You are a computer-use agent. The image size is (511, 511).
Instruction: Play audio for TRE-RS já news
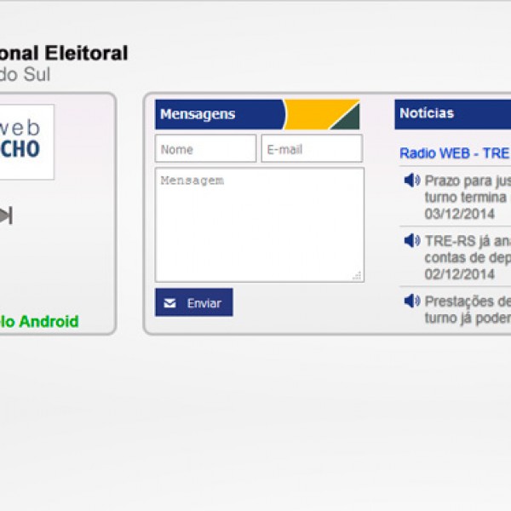(412, 241)
